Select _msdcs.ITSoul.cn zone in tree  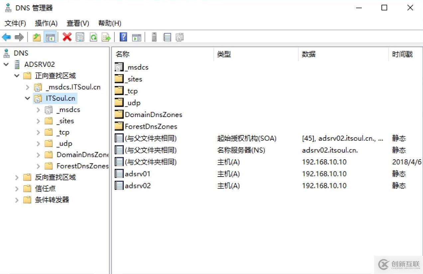[73, 87]
